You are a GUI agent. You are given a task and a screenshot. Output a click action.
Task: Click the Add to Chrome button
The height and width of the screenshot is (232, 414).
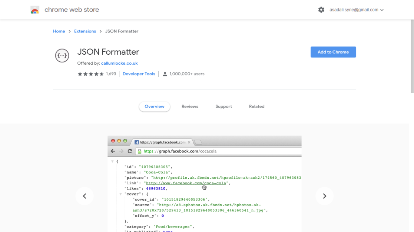(333, 52)
